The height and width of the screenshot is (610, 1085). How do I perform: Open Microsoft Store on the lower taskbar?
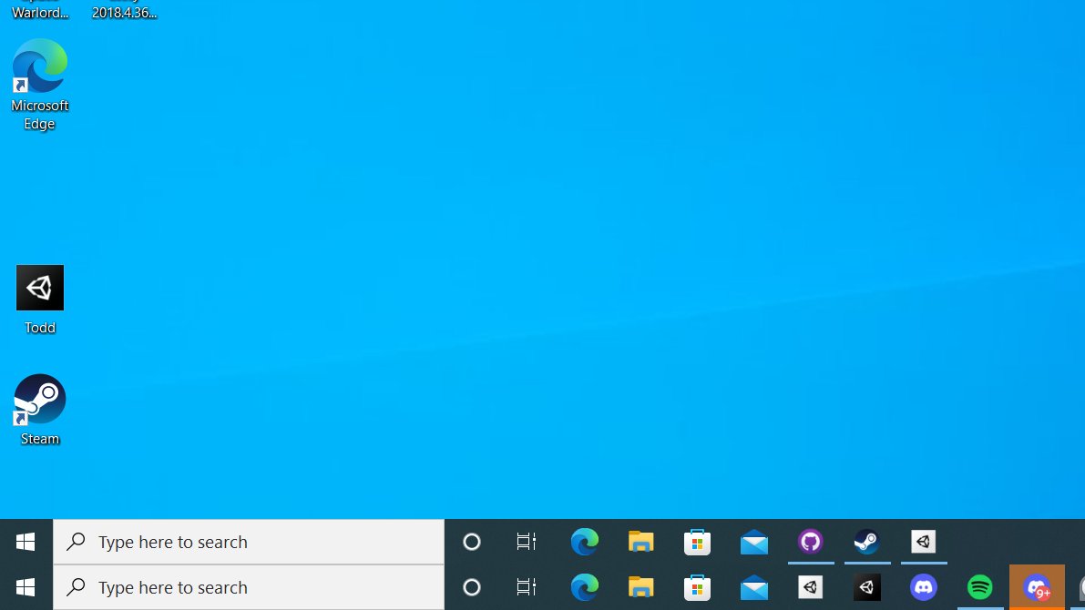tap(698, 587)
